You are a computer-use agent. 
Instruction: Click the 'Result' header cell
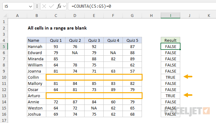pos(171,40)
